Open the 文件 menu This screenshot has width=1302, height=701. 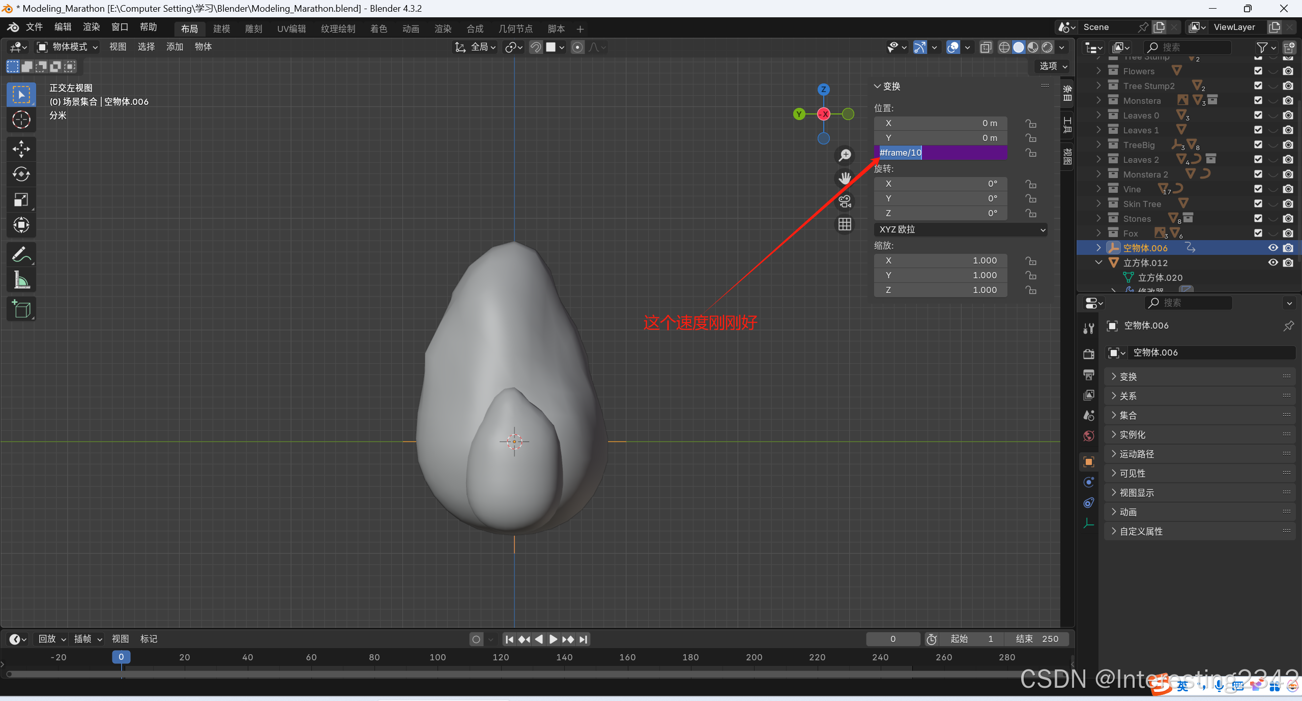[34, 27]
